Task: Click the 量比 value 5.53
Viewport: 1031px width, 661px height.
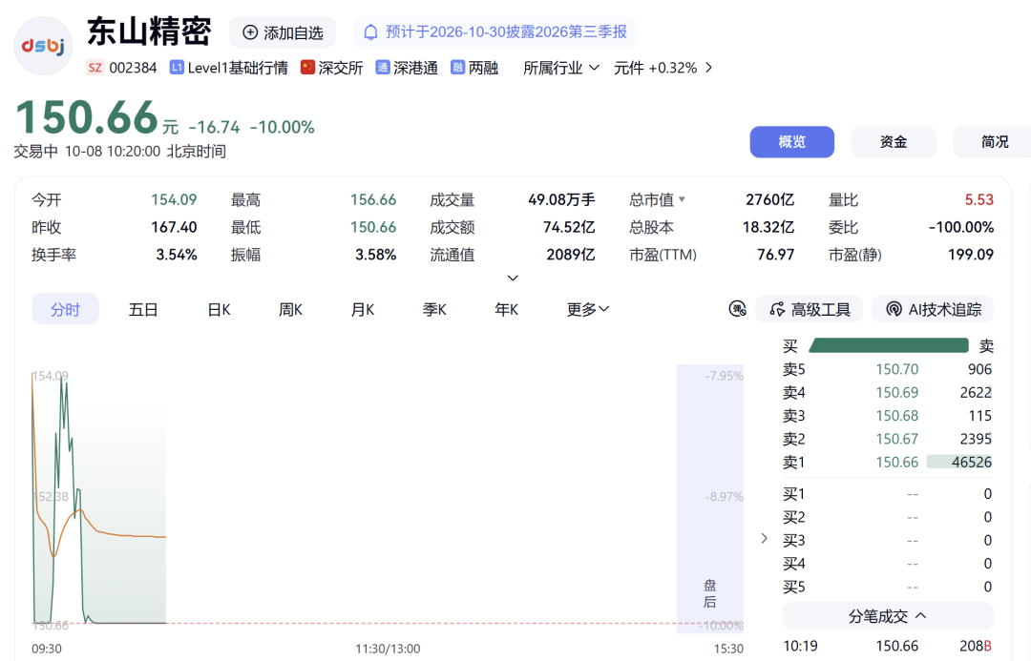Action: 979,199
